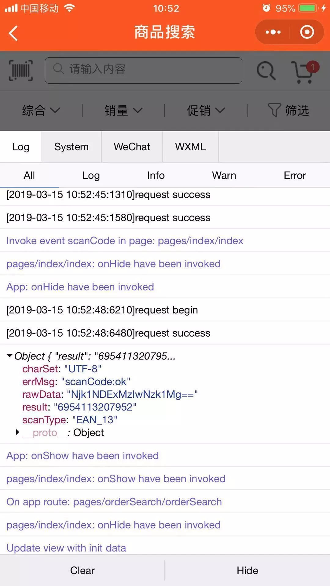330x586 pixels.
Task: Switch to the WeChat tab
Action: (x=132, y=147)
